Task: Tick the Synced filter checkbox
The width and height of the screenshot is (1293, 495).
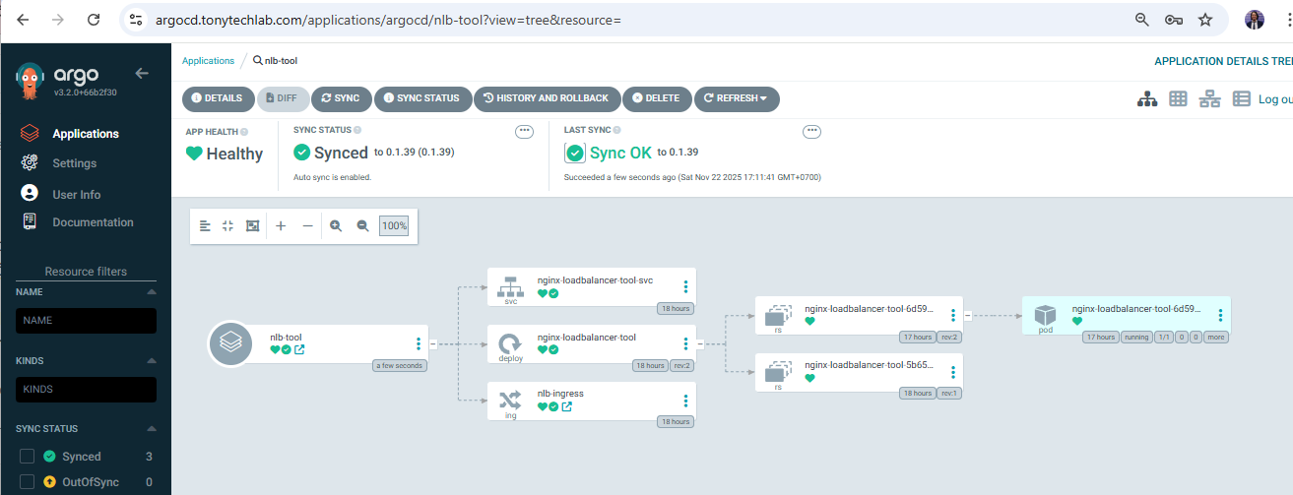Action: pos(28,456)
